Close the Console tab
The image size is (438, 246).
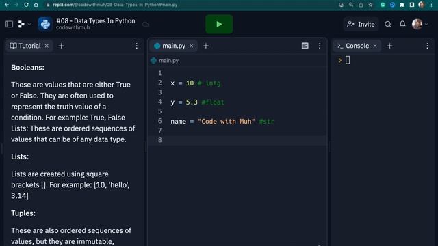tap(375, 46)
